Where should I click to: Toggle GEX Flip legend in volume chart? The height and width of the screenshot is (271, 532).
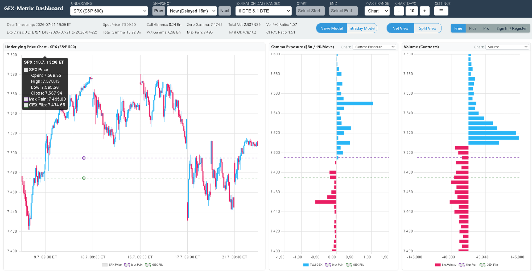tap(489, 265)
